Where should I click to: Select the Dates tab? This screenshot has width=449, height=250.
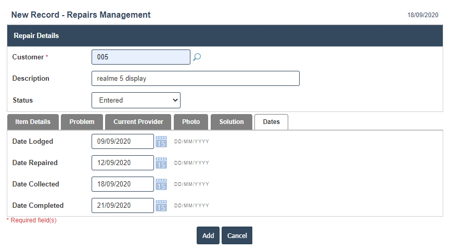271,122
